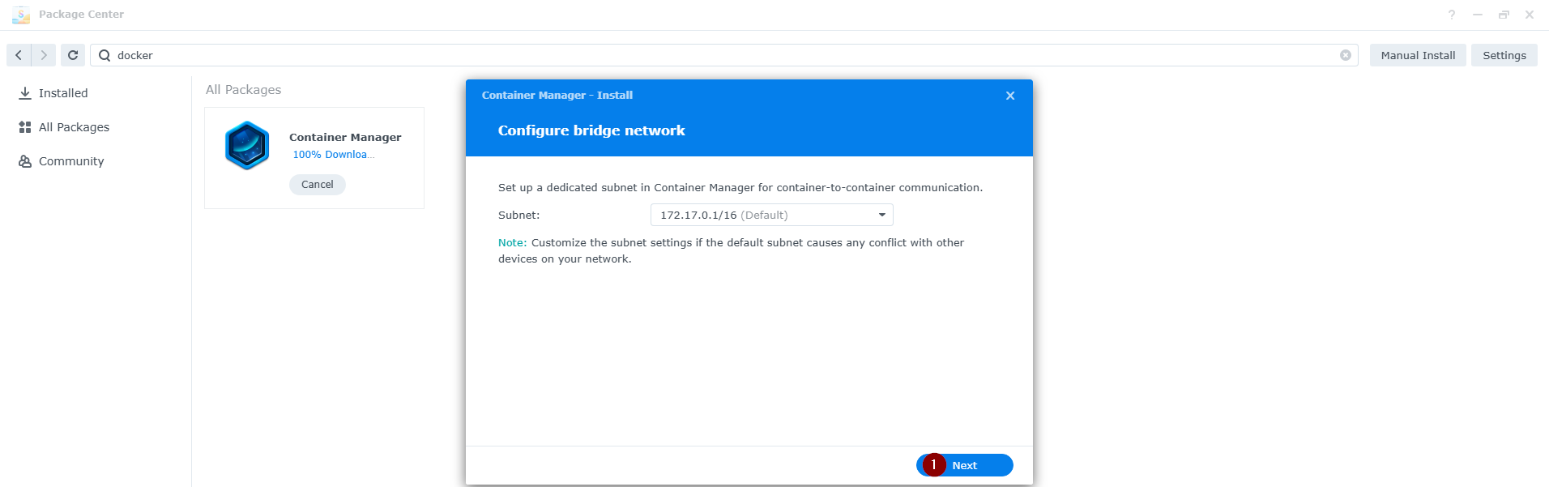Click the forward navigation arrow
This screenshot has height=487, width=1549.
[x=44, y=55]
